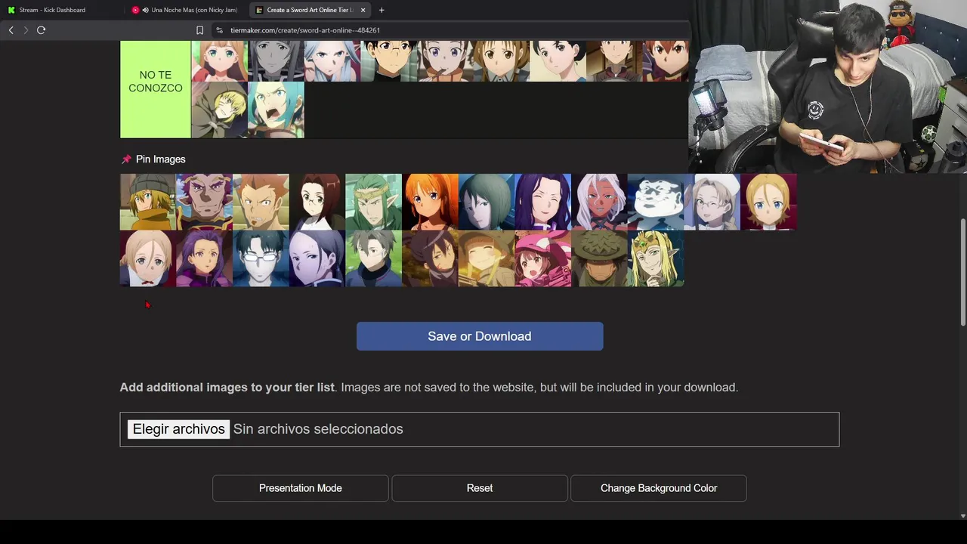The height and width of the screenshot is (544, 967).
Task: Click the Reset button
Action: (480, 488)
